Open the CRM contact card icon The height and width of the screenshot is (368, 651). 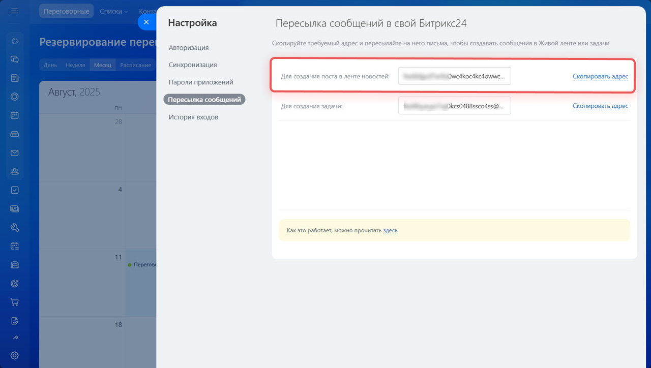coord(15,208)
